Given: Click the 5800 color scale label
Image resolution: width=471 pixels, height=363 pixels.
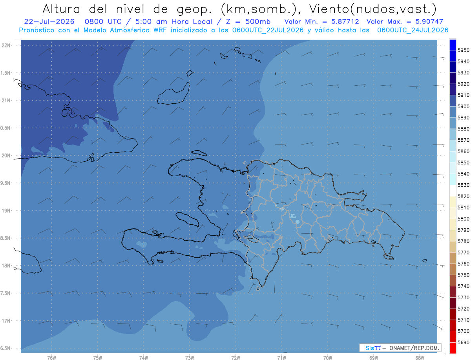Looking at the screenshot, I should tap(464, 219).
